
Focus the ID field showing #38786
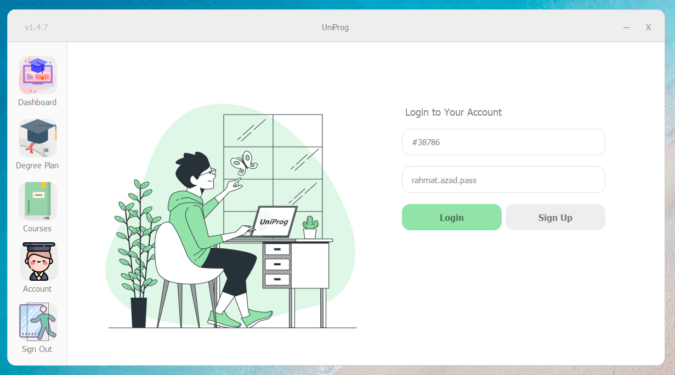pyautogui.click(x=503, y=142)
